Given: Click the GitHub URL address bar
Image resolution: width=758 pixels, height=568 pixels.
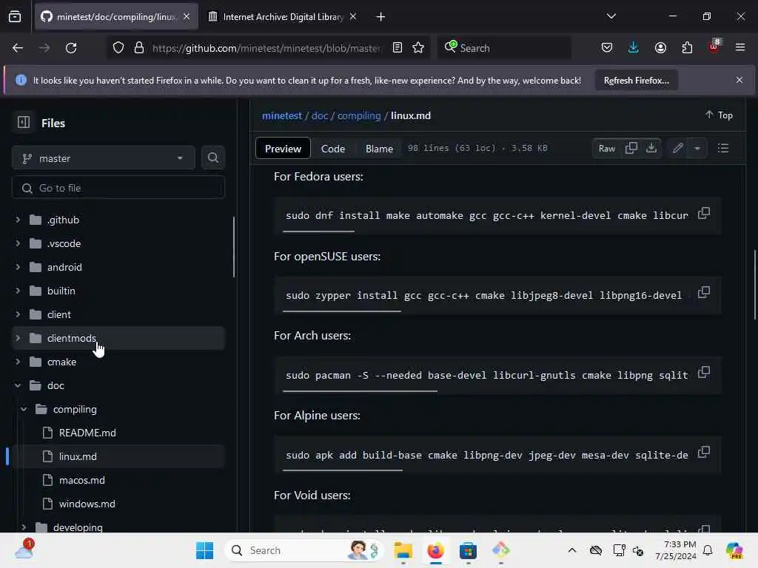Looking at the screenshot, I should click(x=266, y=48).
